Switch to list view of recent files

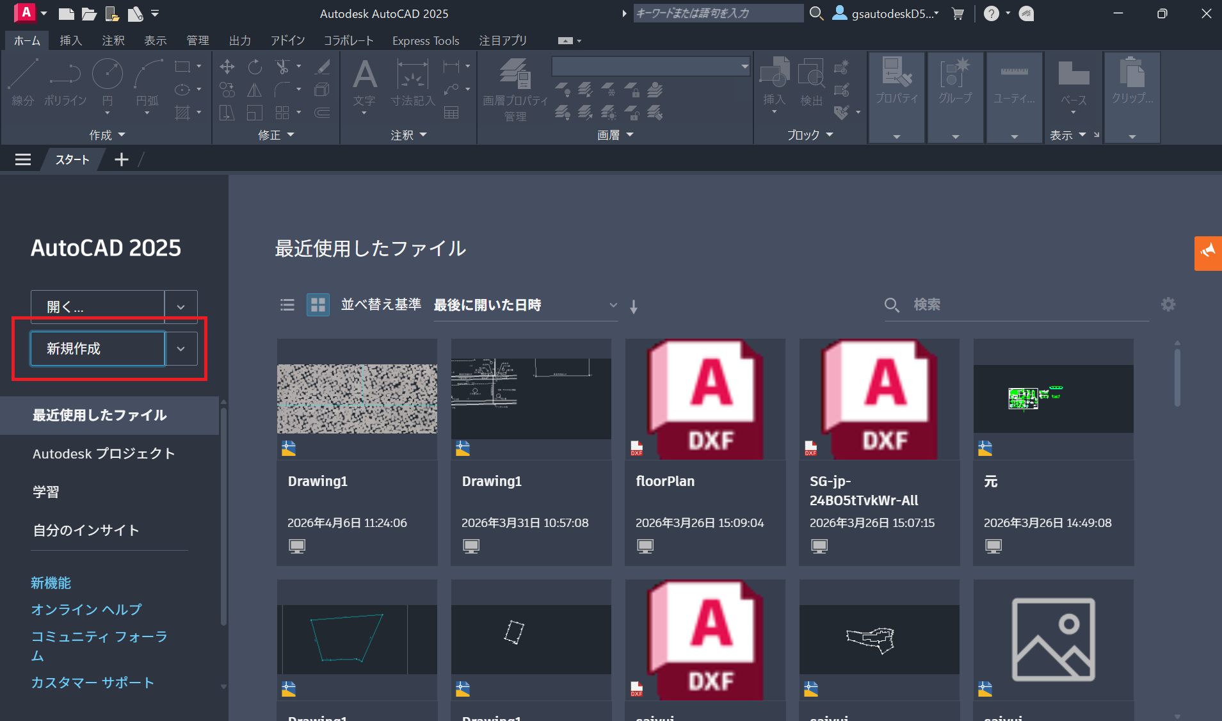tap(287, 305)
